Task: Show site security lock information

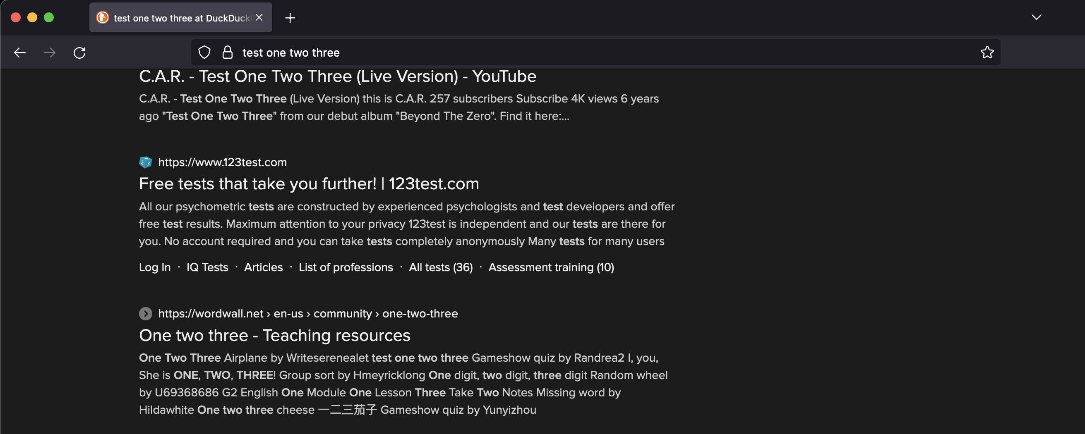Action: coord(228,52)
